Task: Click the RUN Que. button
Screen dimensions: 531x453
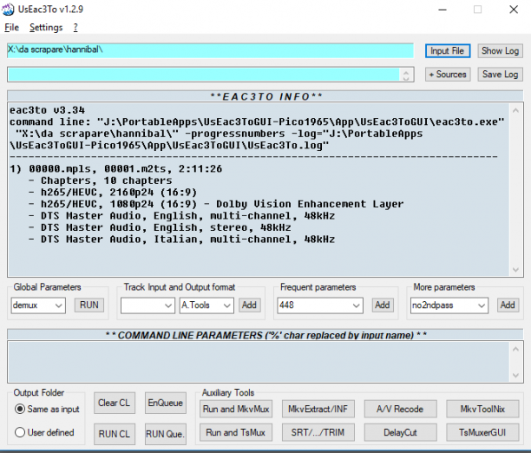Action: coord(165,434)
